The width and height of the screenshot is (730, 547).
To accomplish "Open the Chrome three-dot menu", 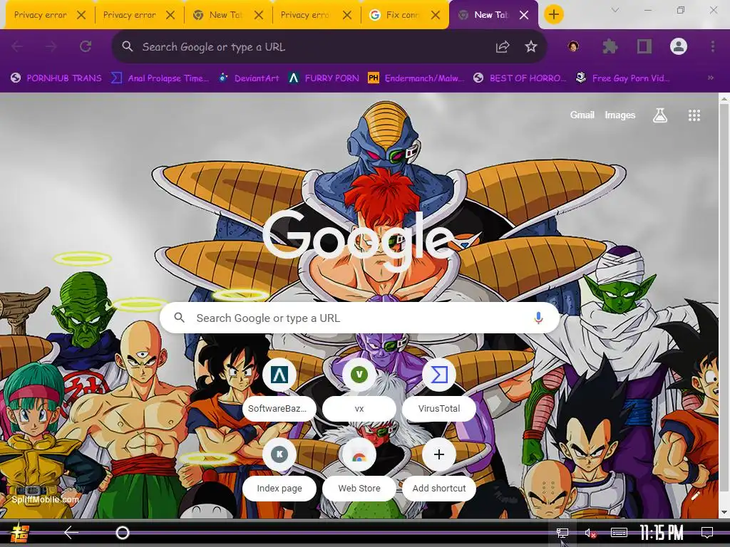I will [x=713, y=46].
